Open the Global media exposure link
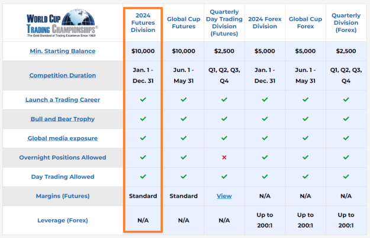The height and width of the screenshot is (238, 370). [x=63, y=138]
